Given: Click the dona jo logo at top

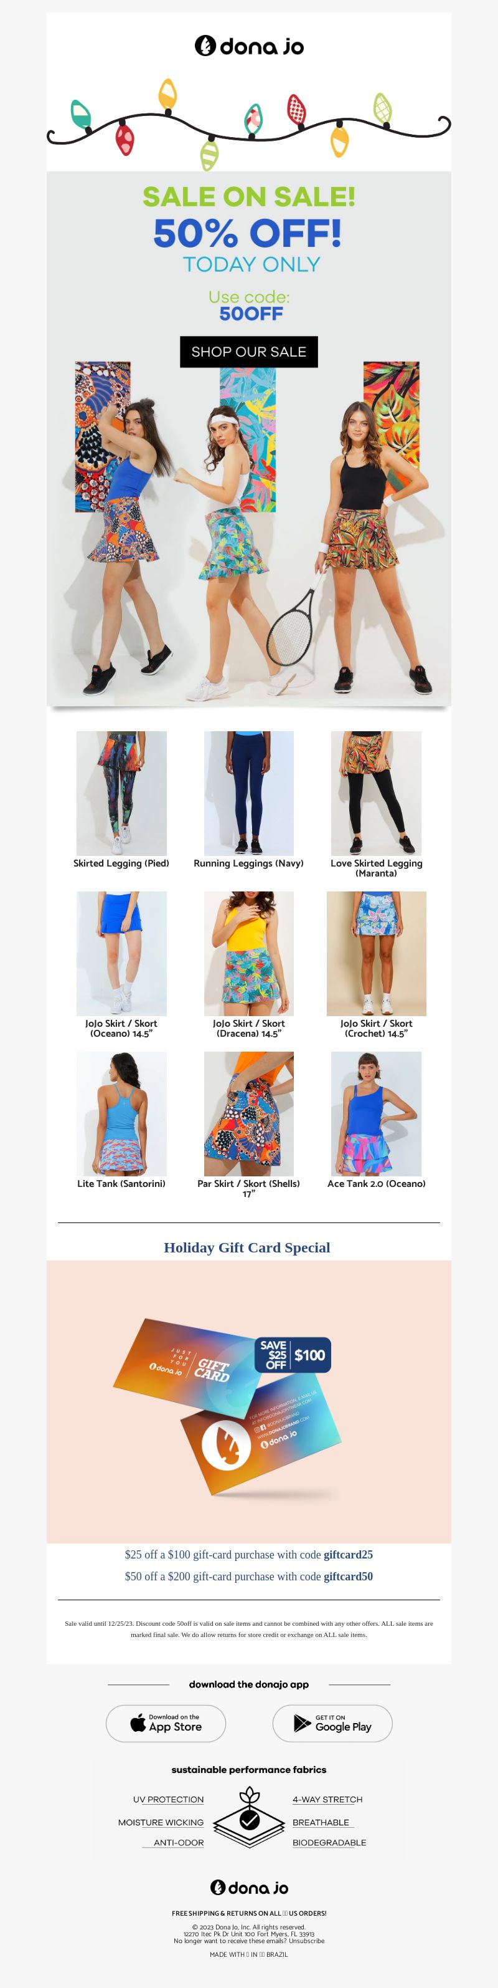Looking at the screenshot, I should click(x=249, y=46).
